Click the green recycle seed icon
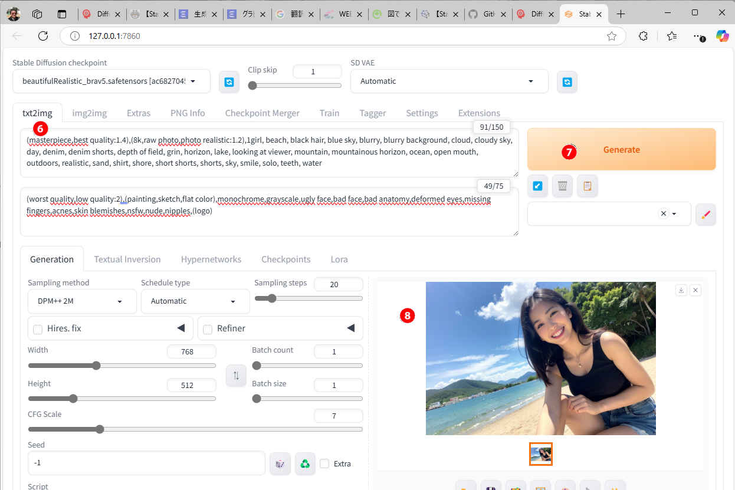735x490 pixels. click(x=304, y=463)
